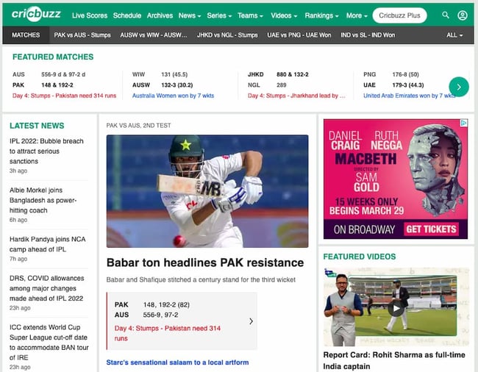Open the Babar batting headline image

pos(207,191)
